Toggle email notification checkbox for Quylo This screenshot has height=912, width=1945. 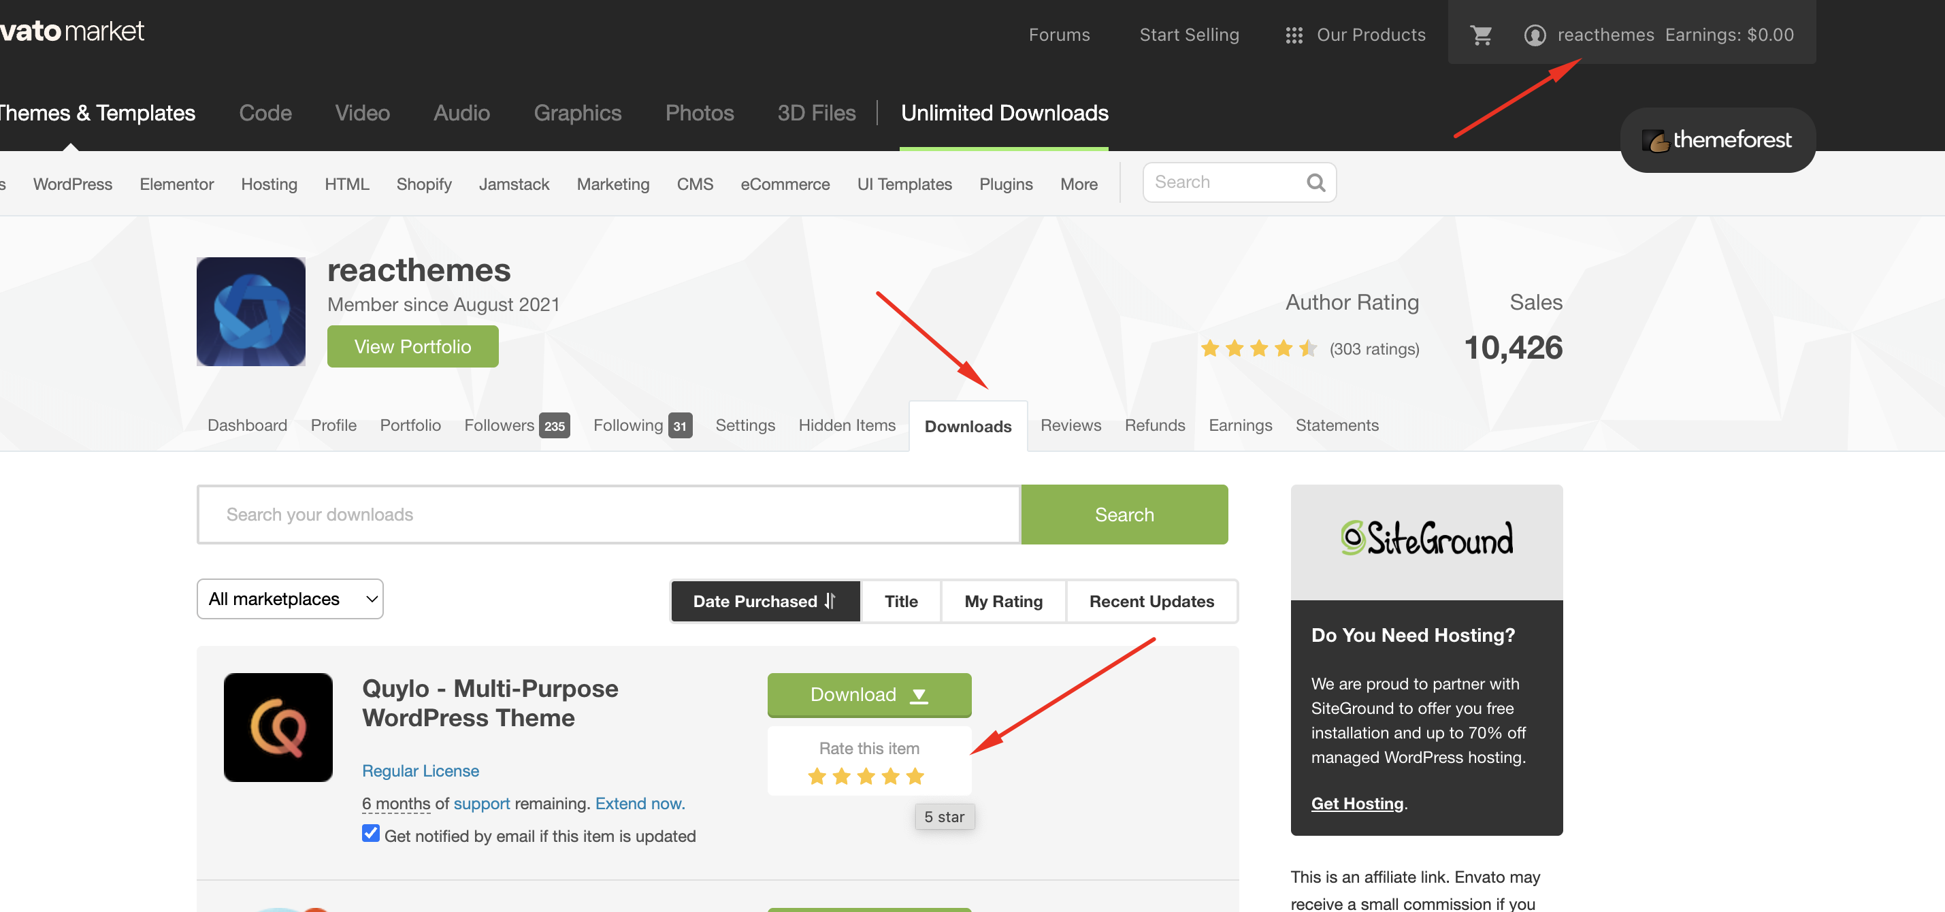click(x=370, y=834)
